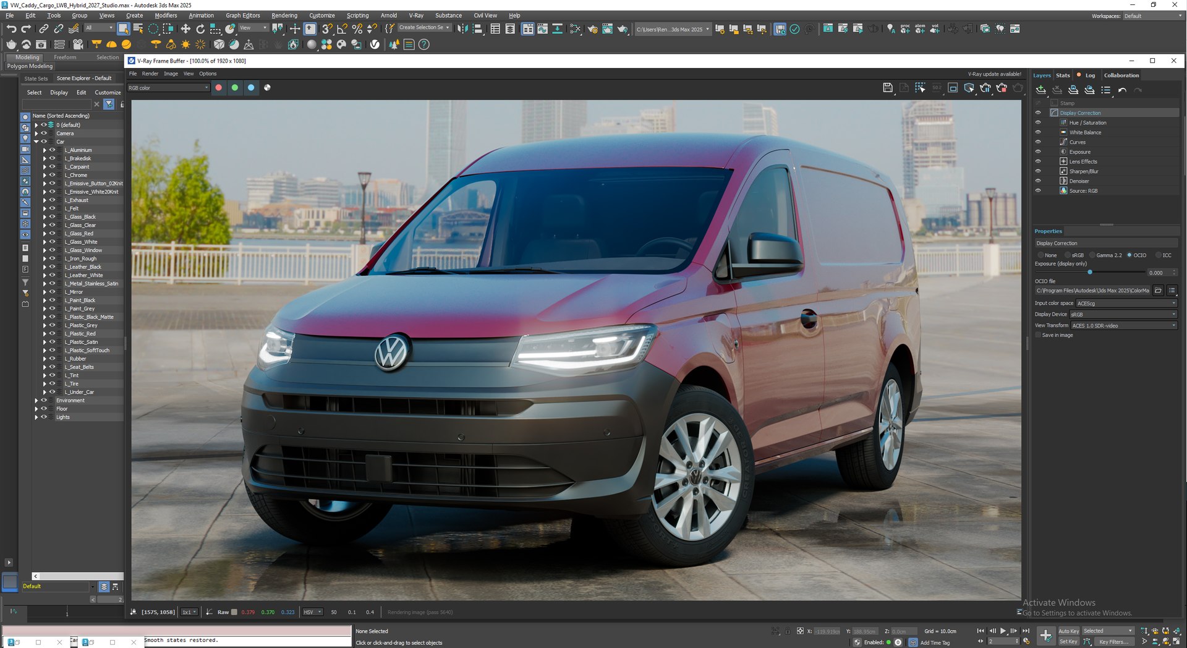This screenshot has height=648, width=1187.
Task: Save the image in V-Ray Frame Buffer
Action: click(888, 88)
